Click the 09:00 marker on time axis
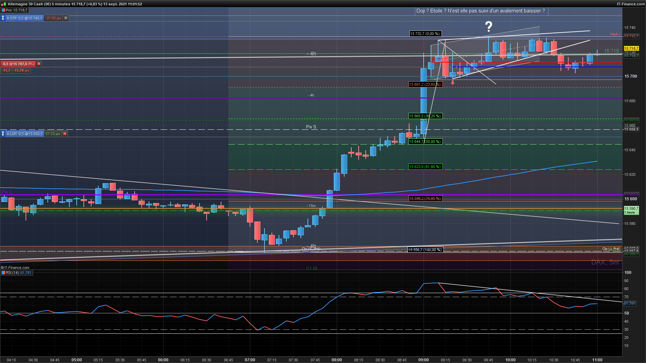 point(423,360)
